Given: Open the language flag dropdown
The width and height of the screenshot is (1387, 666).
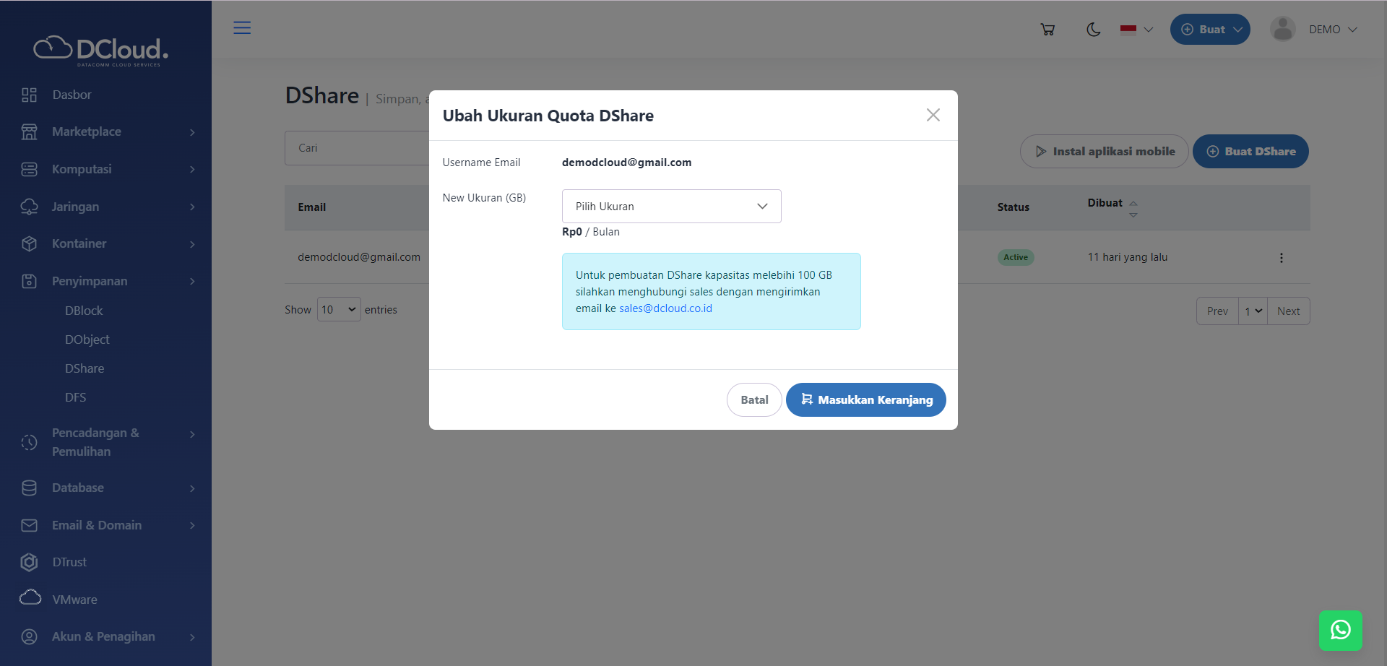Looking at the screenshot, I should click(x=1136, y=30).
